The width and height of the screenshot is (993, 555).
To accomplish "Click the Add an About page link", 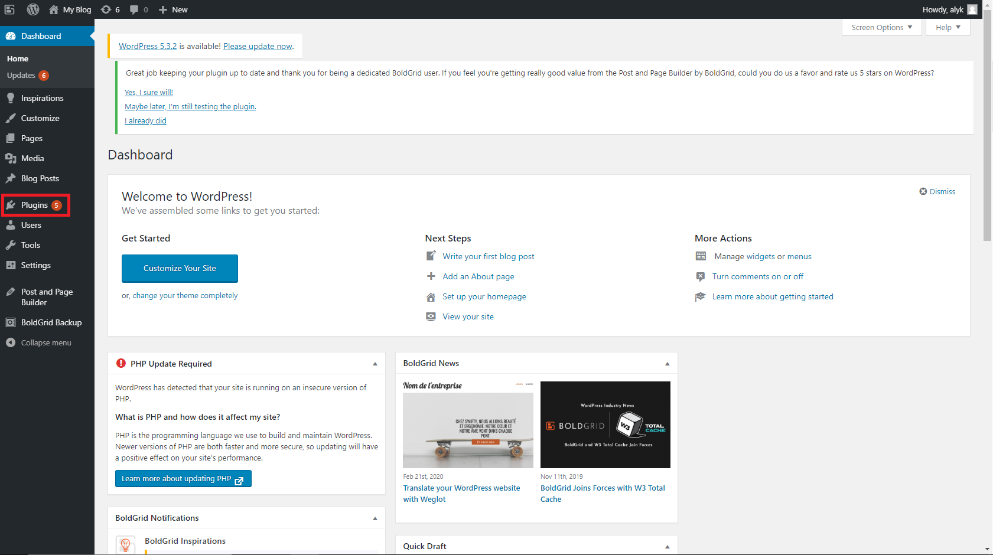I will [478, 276].
